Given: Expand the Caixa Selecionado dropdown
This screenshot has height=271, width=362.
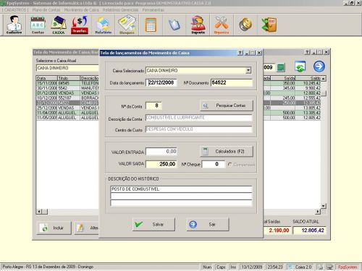Looking at the screenshot, I should click(x=248, y=70).
